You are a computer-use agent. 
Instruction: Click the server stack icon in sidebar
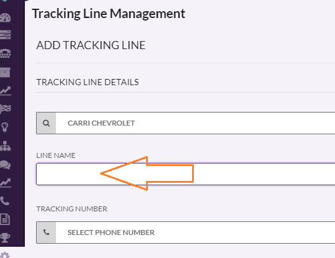pyautogui.click(x=5, y=35)
